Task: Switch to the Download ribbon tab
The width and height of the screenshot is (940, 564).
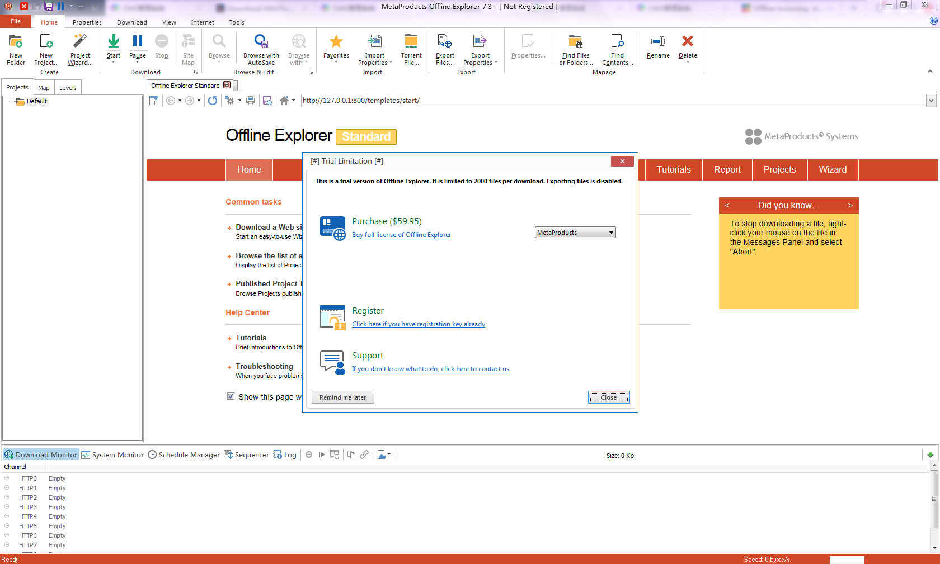Action: pyautogui.click(x=132, y=22)
